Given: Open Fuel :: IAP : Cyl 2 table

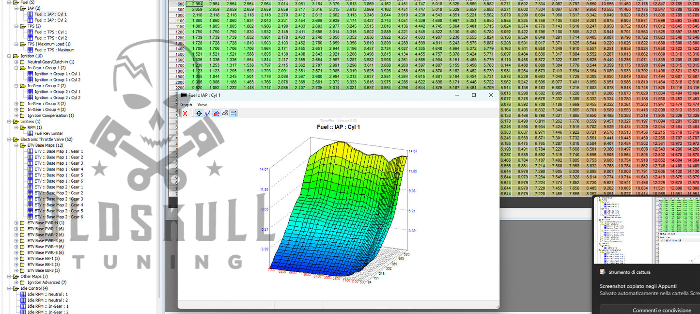Looking at the screenshot, I should point(50,20).
